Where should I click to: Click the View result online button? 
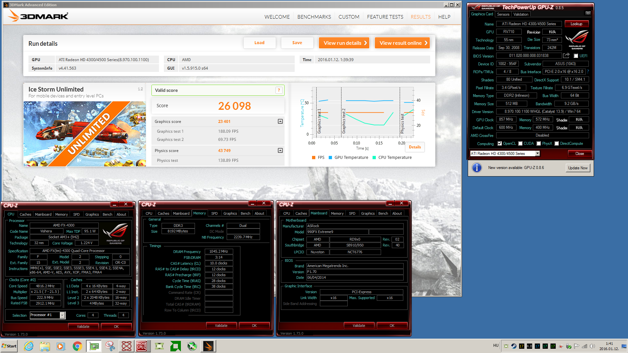(402, 43)
